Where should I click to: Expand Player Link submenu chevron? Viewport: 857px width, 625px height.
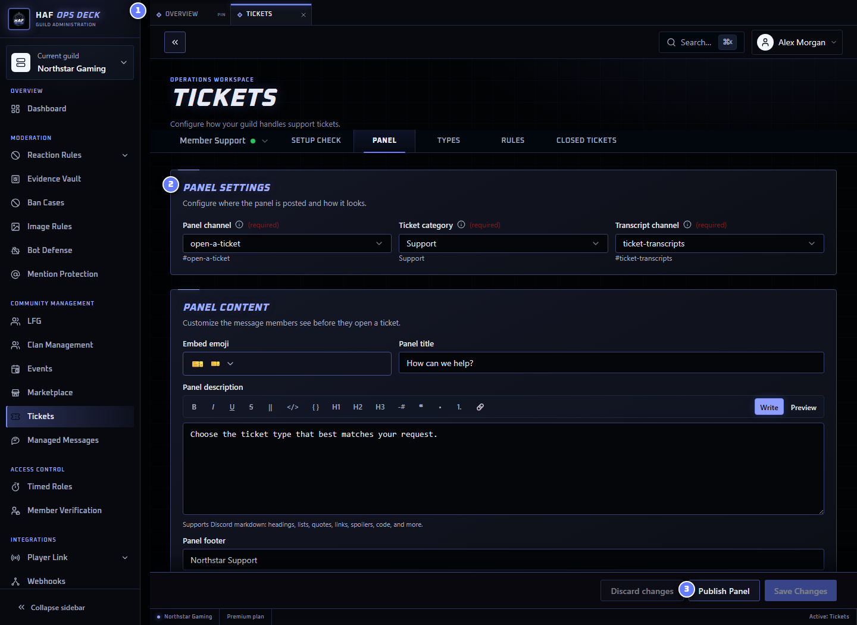click(125, 557)
